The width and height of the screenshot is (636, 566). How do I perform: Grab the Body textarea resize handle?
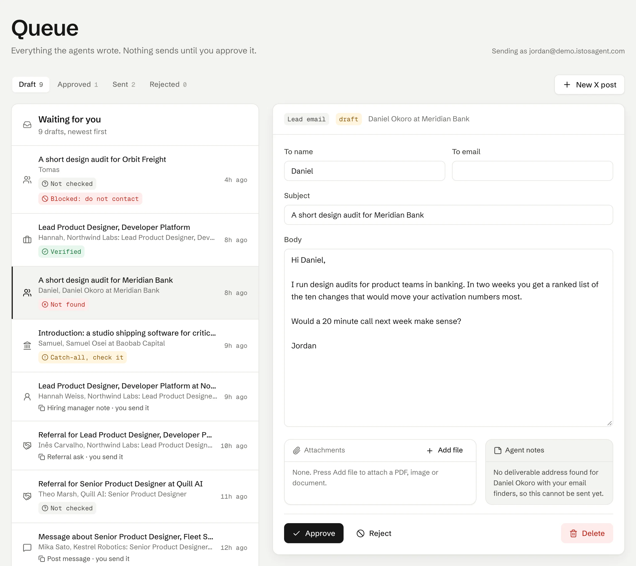(x=610, y=423)
